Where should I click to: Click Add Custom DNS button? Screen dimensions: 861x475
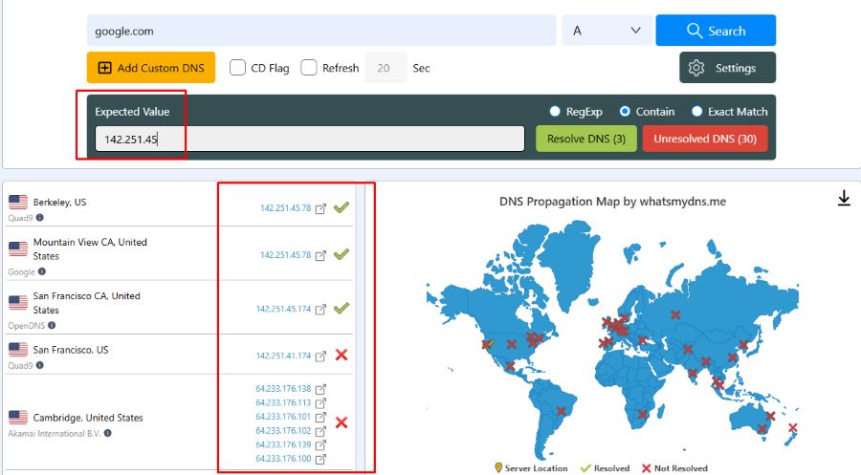pos(151,68)
